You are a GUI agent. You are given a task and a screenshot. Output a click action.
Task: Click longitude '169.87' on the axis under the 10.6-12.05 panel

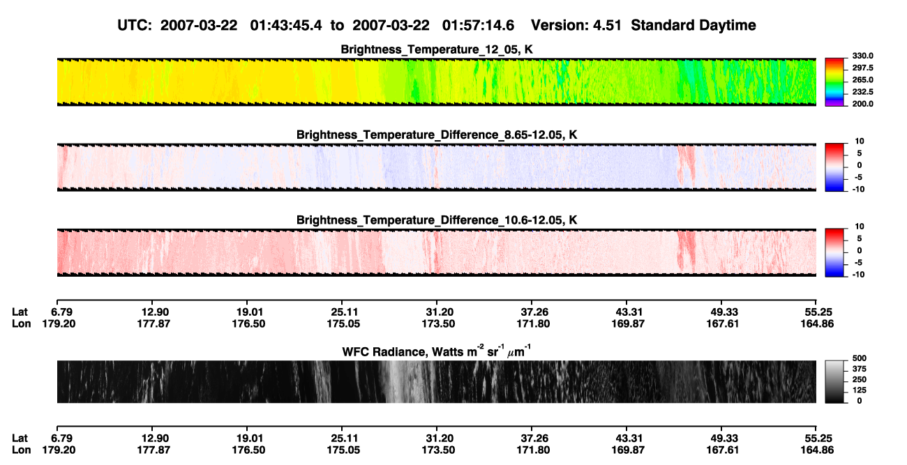[627, 323]
